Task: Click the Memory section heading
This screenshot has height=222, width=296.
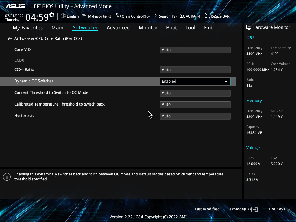Action: point(254,101)
